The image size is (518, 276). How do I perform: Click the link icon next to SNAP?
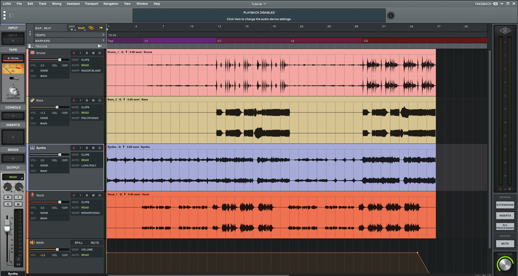91,28
